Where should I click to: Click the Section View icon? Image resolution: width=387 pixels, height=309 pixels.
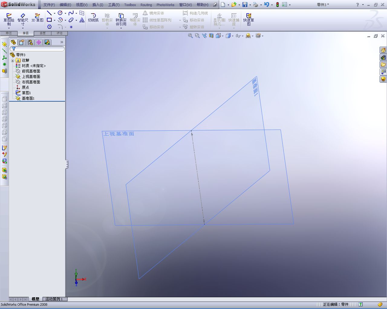pos(211,36)
